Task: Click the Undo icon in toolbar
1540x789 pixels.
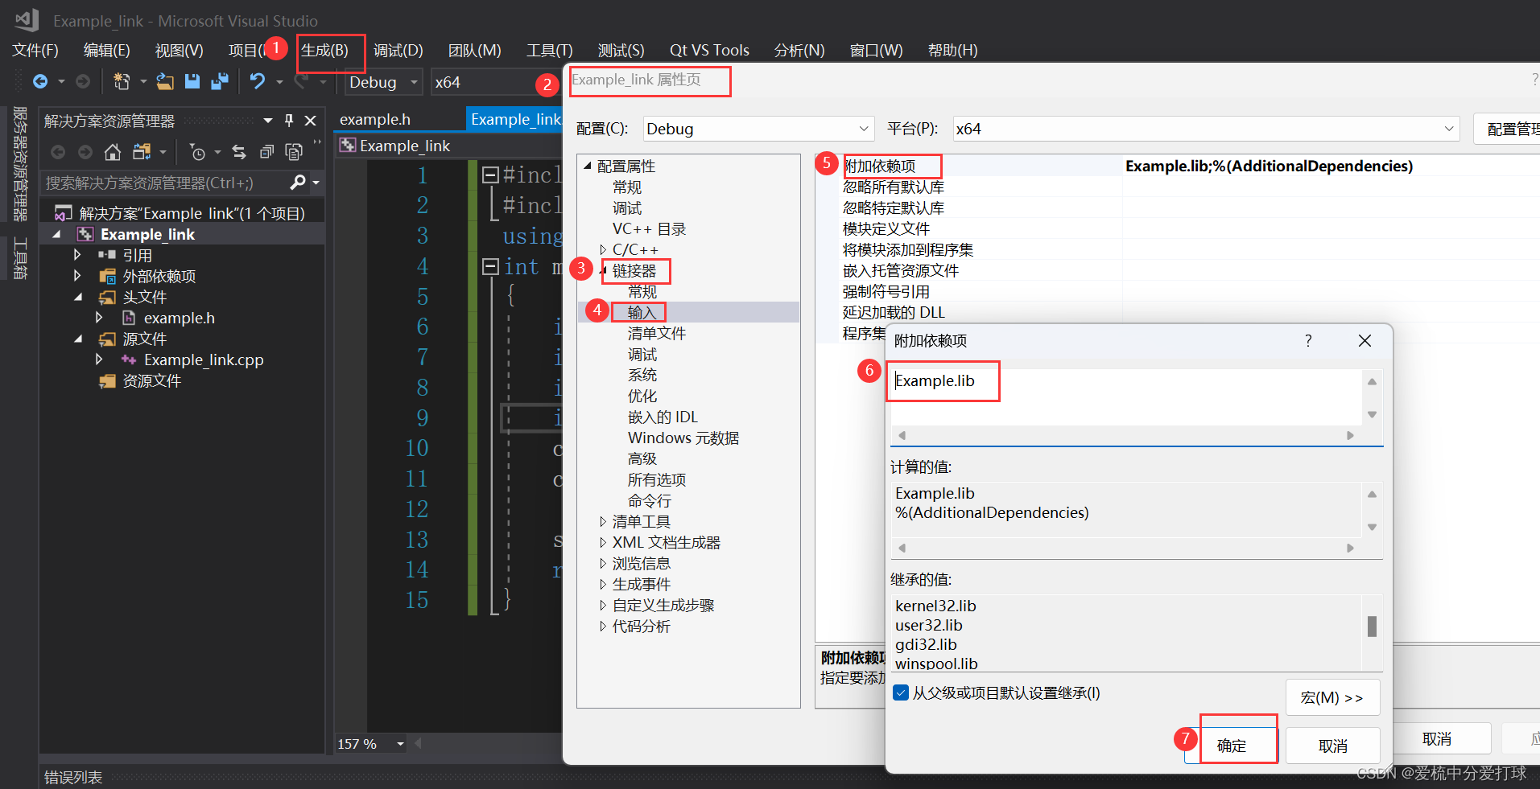Action: [258, 81]
